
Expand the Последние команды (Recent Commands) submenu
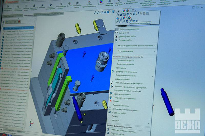(126, 51)
